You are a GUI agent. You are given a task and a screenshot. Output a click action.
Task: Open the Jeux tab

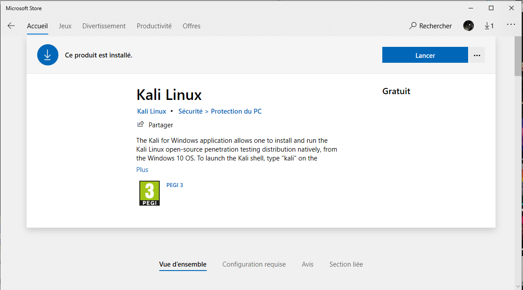click(65, 26)
